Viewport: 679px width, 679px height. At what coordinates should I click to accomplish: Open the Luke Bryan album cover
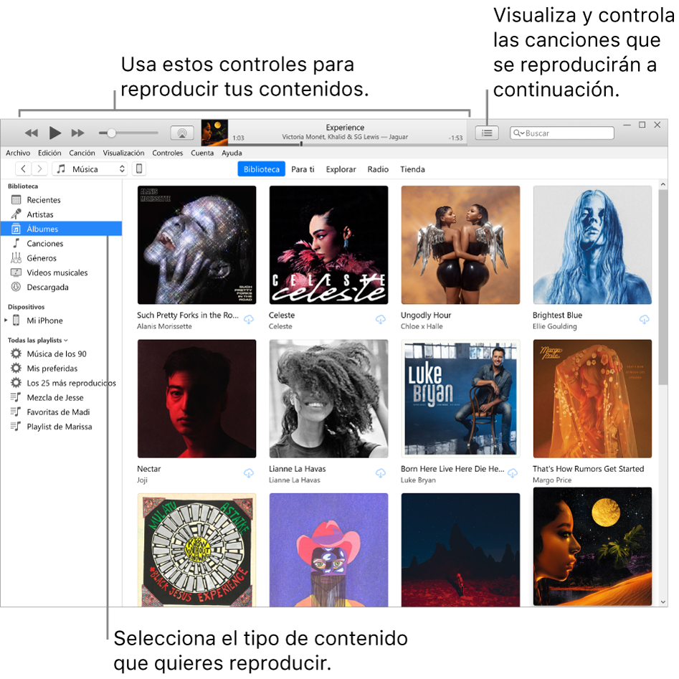coord(460,399)
